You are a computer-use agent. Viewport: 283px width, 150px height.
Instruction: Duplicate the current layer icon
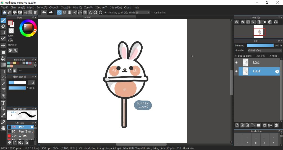point(264,125)
